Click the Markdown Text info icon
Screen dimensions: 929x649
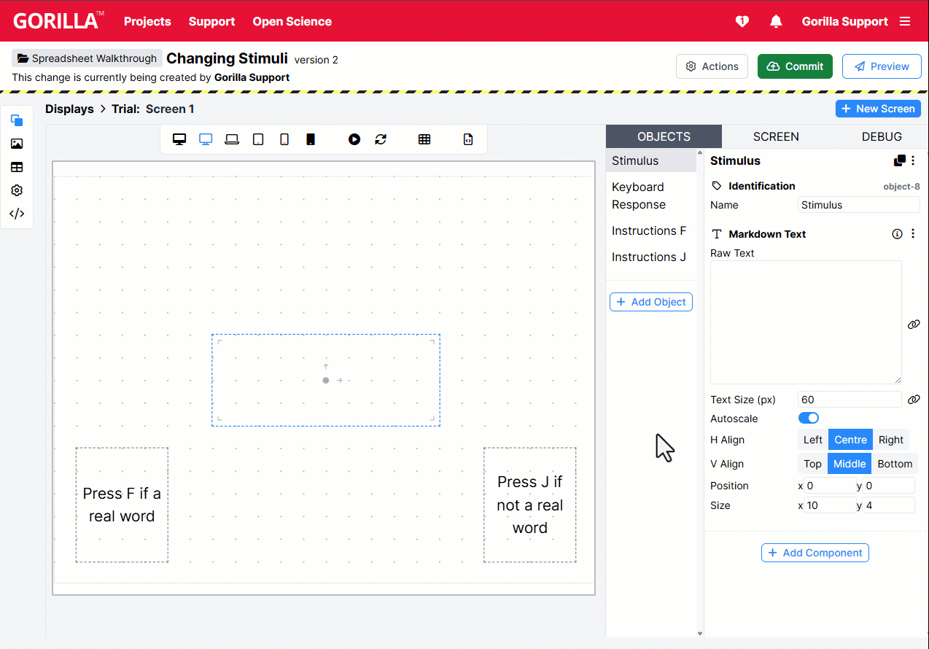click(897, 233)
